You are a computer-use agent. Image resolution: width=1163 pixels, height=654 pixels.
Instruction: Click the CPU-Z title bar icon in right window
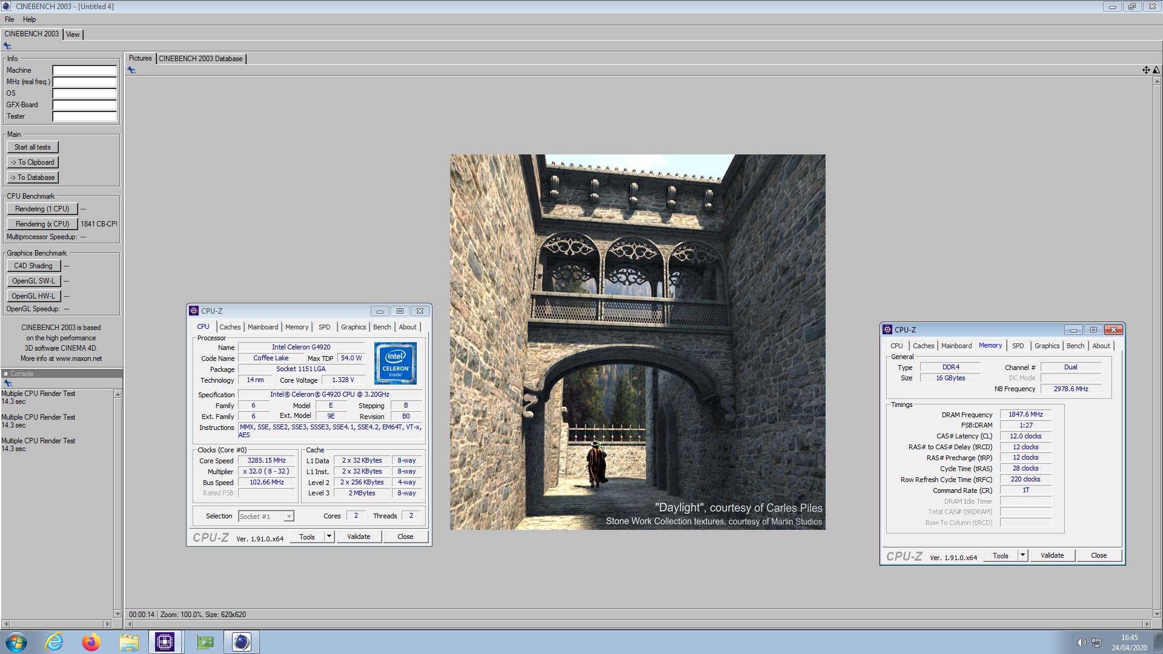tap(887, 329)
